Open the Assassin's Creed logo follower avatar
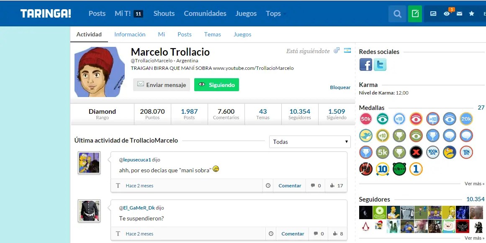The width and height of the screenshot is (486, 243). point(366,226)
